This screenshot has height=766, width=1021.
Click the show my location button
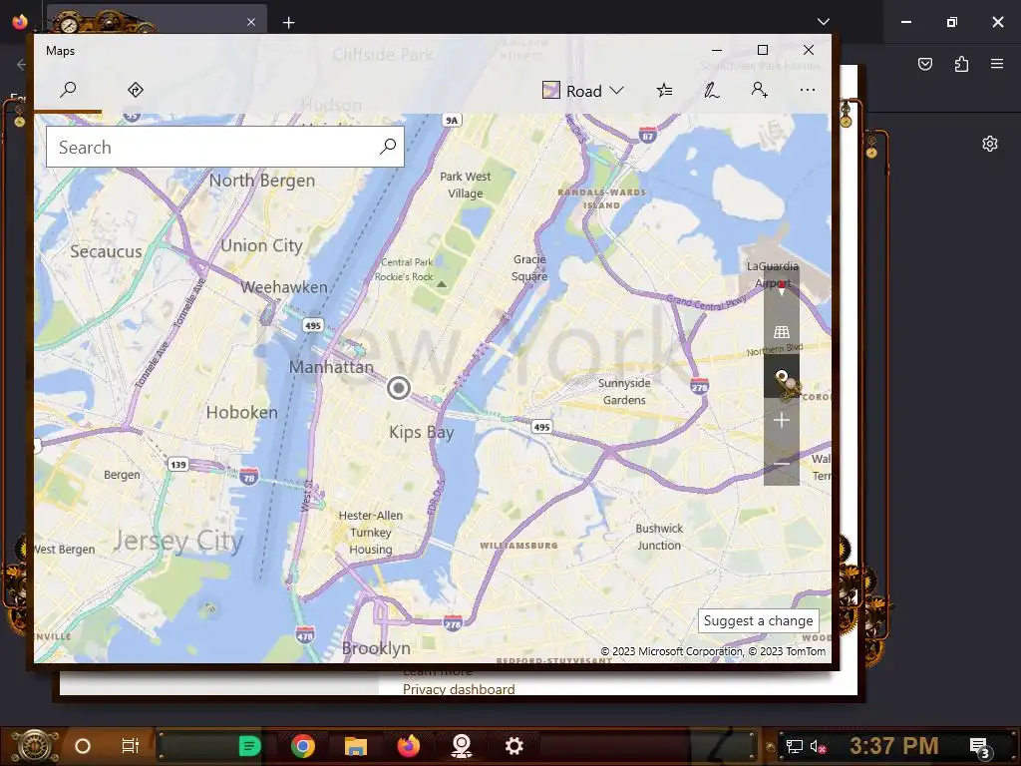(x=782, y=377)
